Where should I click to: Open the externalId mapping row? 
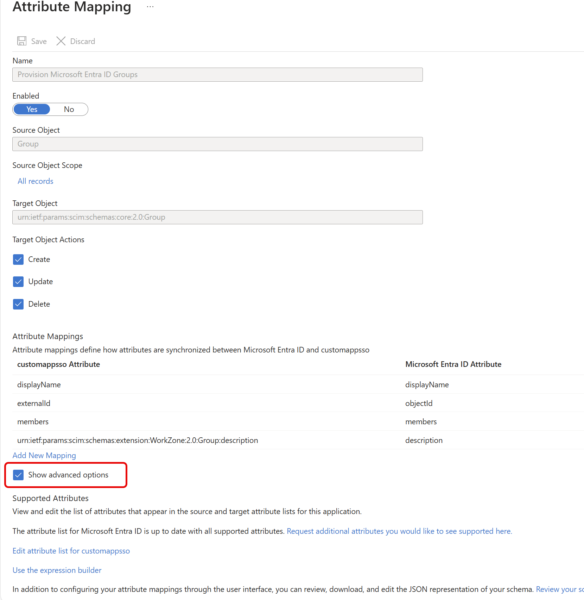[x=34, y=404]
